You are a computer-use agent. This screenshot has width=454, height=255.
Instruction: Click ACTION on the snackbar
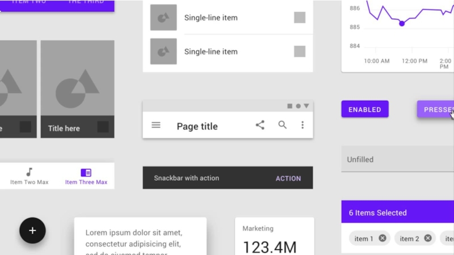[x=288, y=178]
